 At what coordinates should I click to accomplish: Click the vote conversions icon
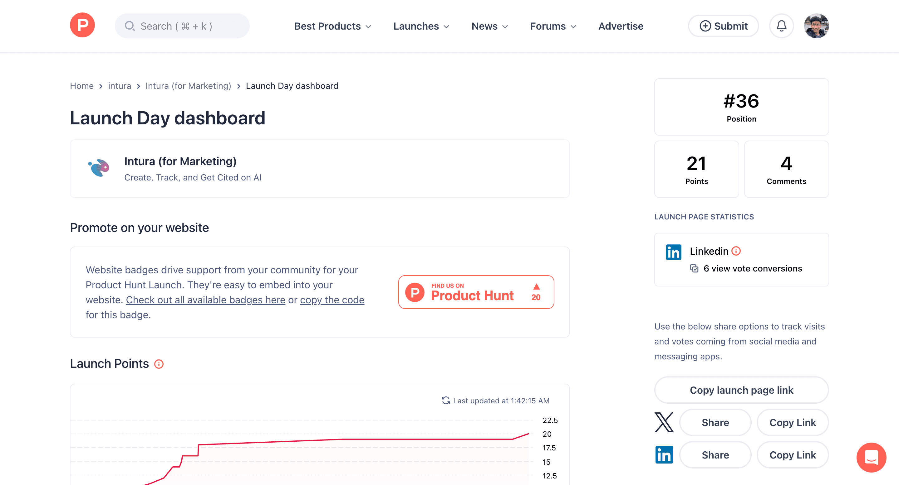[694, 268]
